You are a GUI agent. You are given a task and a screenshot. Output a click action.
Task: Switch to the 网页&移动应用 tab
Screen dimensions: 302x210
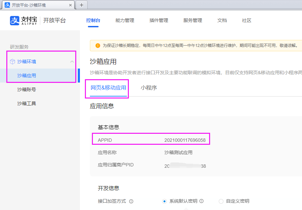pyautogui.click(x=108, y=88)
